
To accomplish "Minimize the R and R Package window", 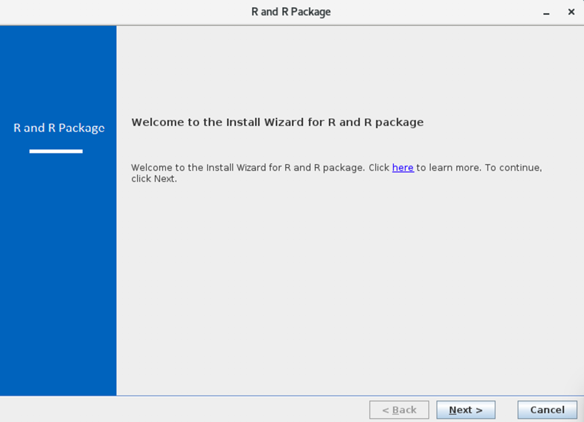I will (547, 12).
